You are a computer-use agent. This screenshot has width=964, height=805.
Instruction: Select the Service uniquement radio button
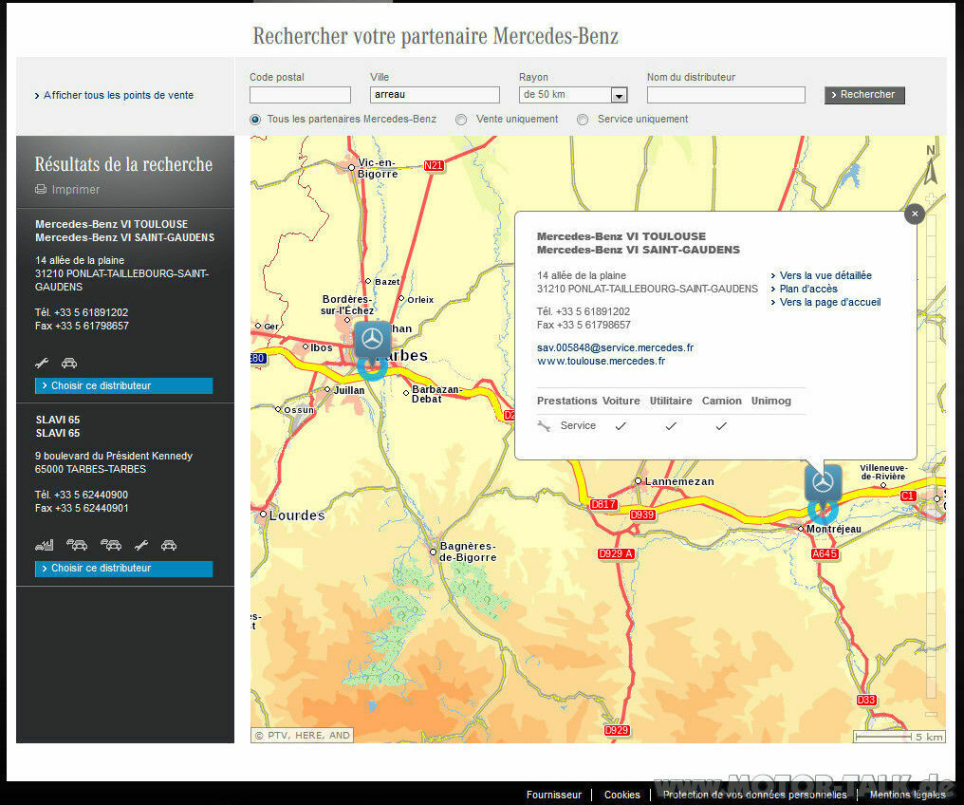(x=583, y=120)
